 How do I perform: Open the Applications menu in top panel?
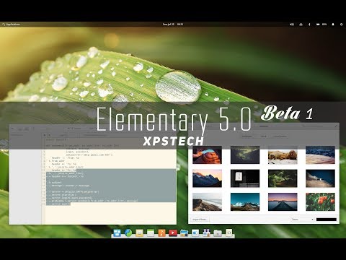click(11, 25)
